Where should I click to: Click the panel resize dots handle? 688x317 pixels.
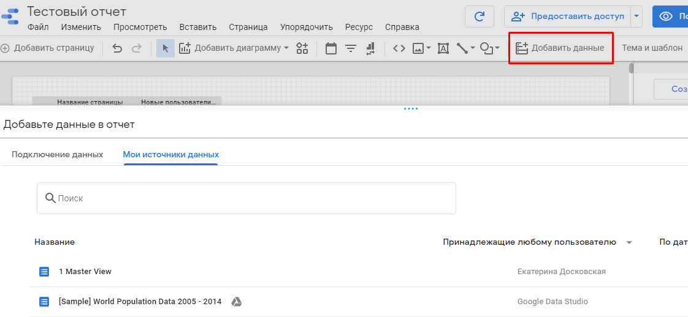[411, 108]
